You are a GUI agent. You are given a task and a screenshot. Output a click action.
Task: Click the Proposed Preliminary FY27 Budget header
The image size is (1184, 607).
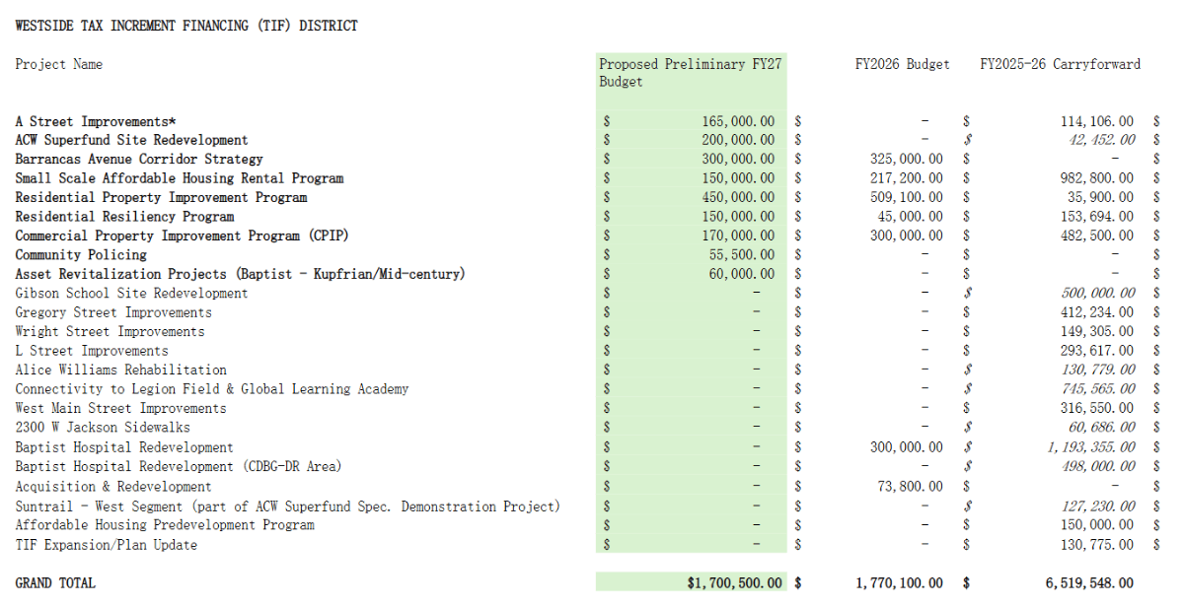691,73
